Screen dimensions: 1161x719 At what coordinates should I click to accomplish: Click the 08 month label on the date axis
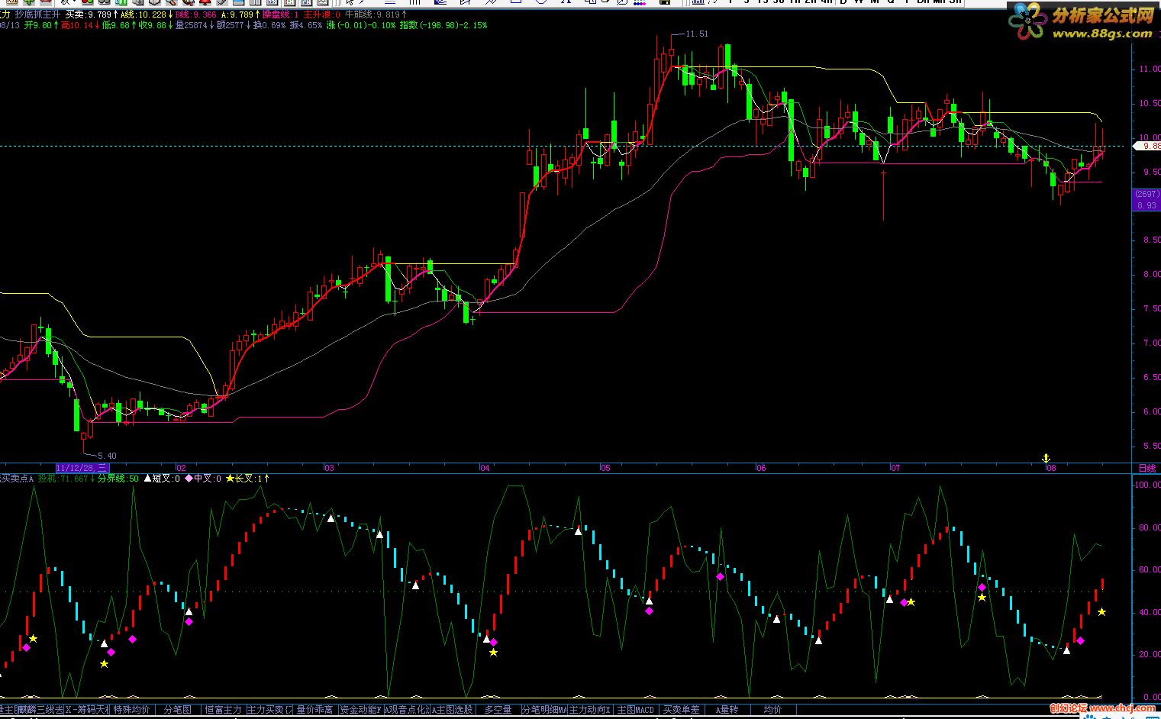pyautogui.click(x=1050, y=468)
